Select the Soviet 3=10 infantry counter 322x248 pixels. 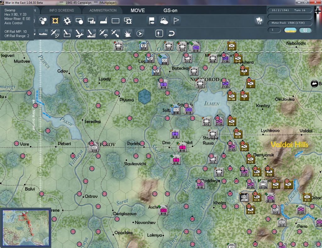[232, 96]
